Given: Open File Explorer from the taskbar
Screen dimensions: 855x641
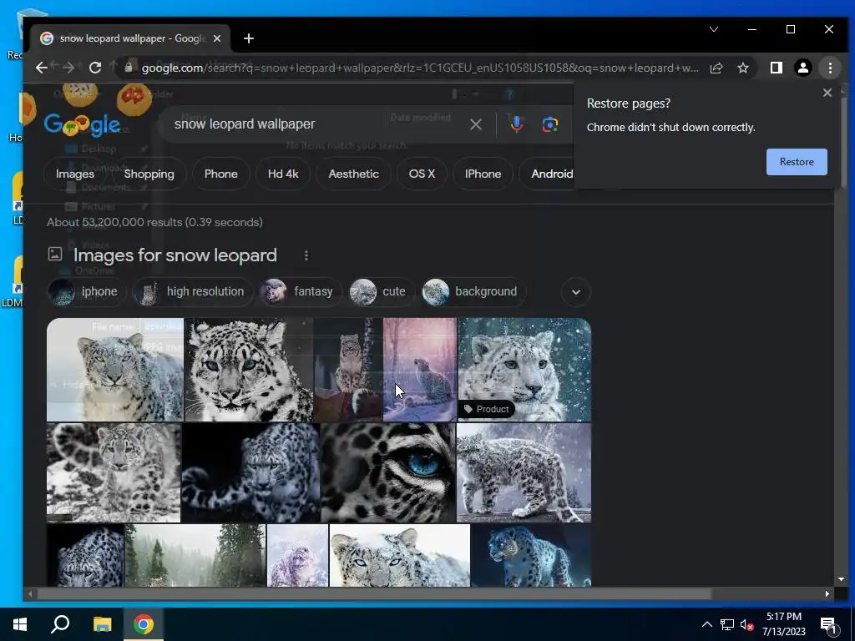Looking at the screenshot, I should [102, 624].
